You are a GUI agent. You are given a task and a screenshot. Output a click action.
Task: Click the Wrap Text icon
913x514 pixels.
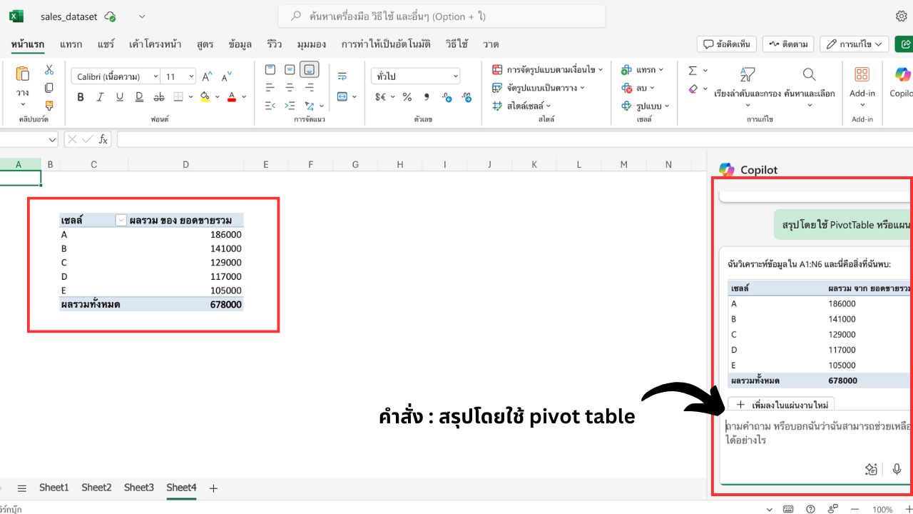point(342,76)
